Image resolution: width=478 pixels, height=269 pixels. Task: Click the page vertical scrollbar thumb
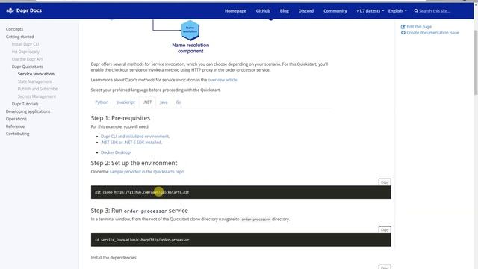coord(476,63)
